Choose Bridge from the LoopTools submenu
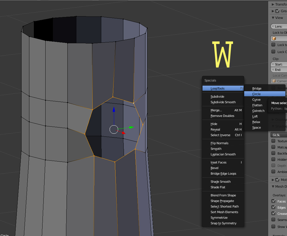Viewport: 287px width, 236px height. (x=257, y=88)
